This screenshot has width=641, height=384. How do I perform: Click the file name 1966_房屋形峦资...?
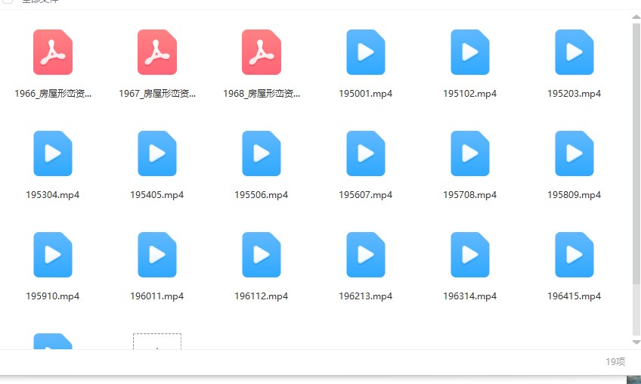pyautogui.click(x=53, y=94)
